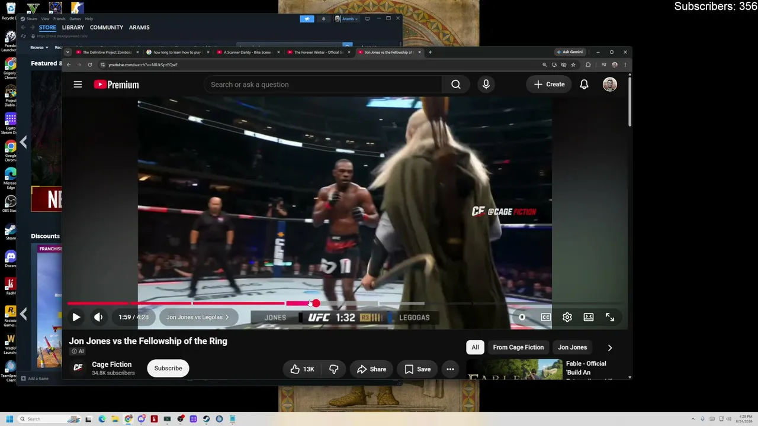Play the paused video

[76, 317]
